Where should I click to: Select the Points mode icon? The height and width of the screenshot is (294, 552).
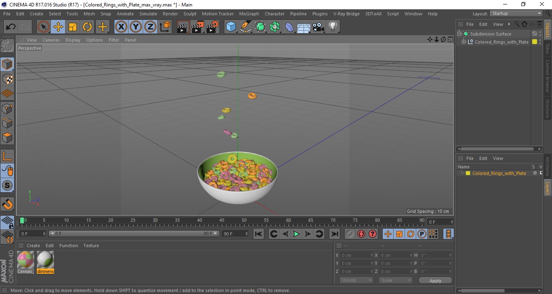pos(7,108)
